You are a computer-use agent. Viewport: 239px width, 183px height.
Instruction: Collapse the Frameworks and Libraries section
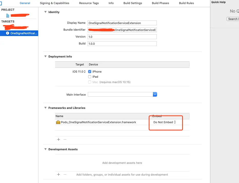45,108
